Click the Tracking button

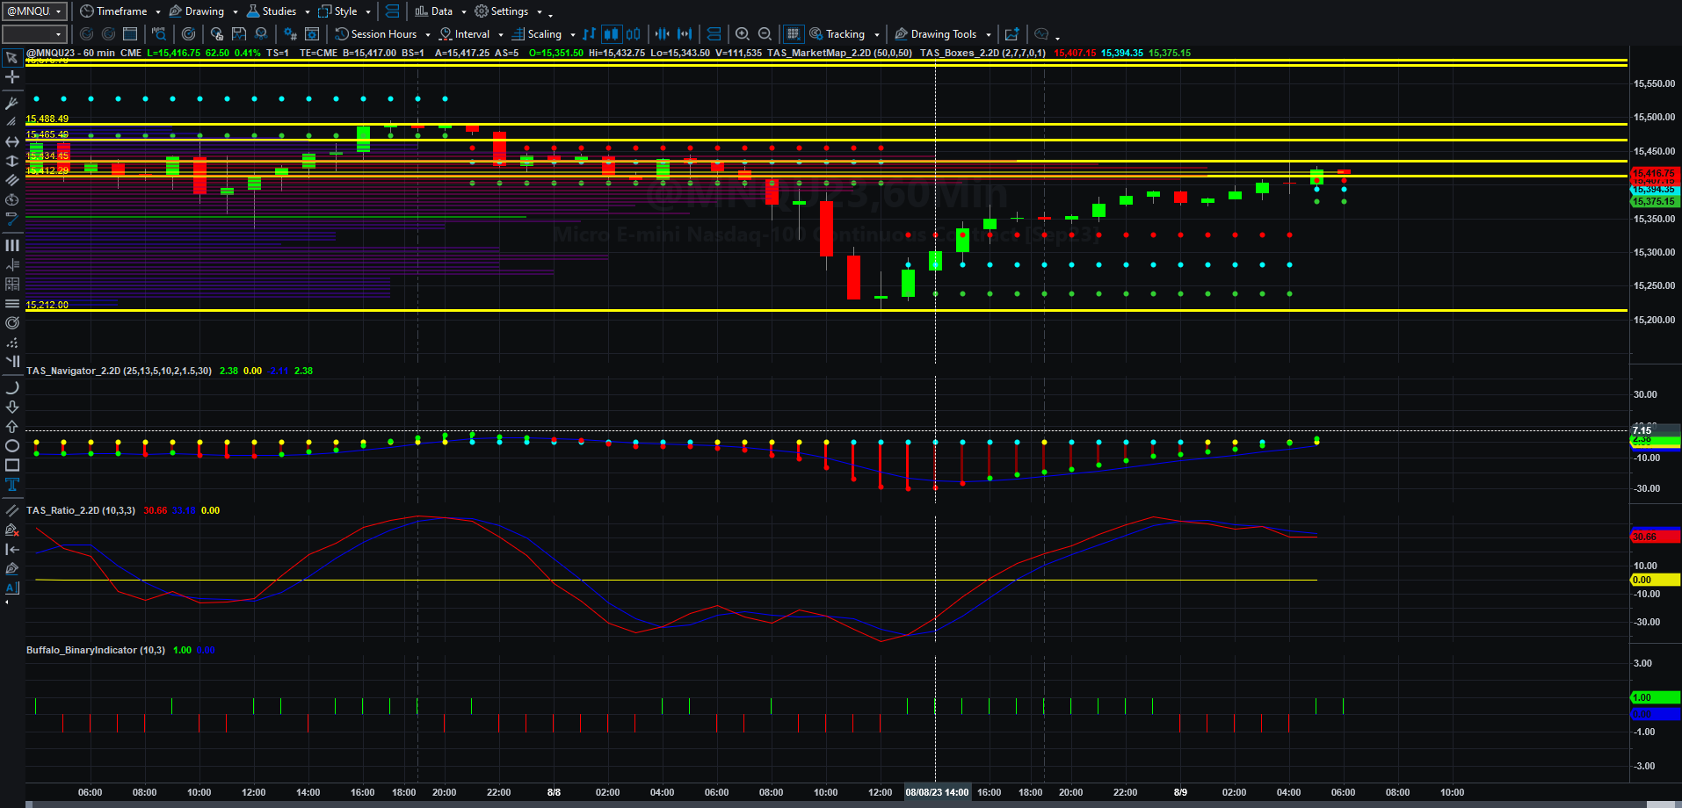(844, 34)
